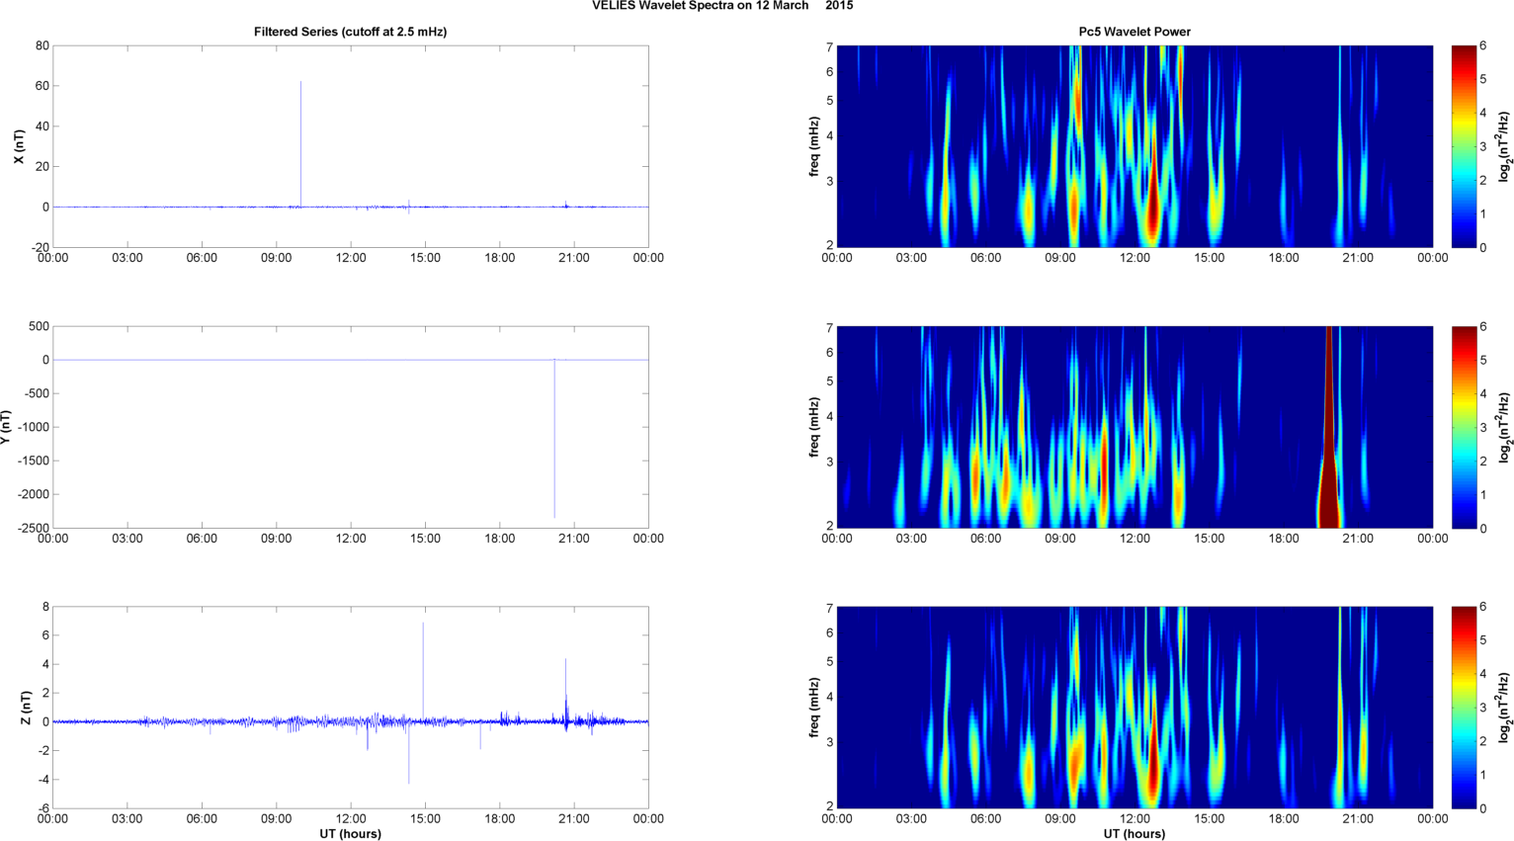Click the "8" tick on the Z (nT) axis
Viewport: 1514px width, 841px height.
coord(45,607)
